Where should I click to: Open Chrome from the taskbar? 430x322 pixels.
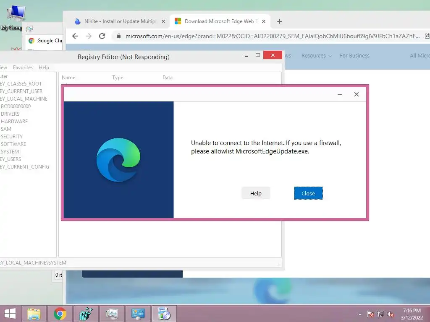60,314
